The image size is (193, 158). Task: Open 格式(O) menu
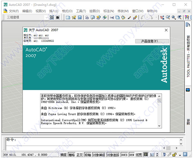67,11
